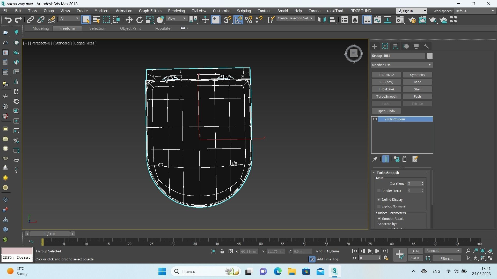Open the Display command panel

click(x=416, y=46)
